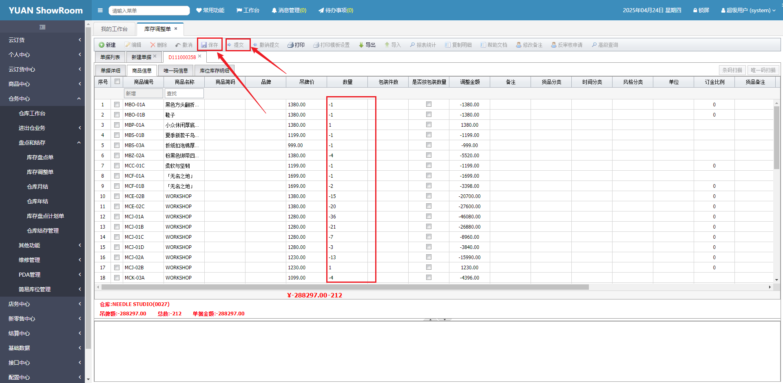Open 消息管理(0) notifications
This screenshot has width=783, height=383.
pos(289,10)
